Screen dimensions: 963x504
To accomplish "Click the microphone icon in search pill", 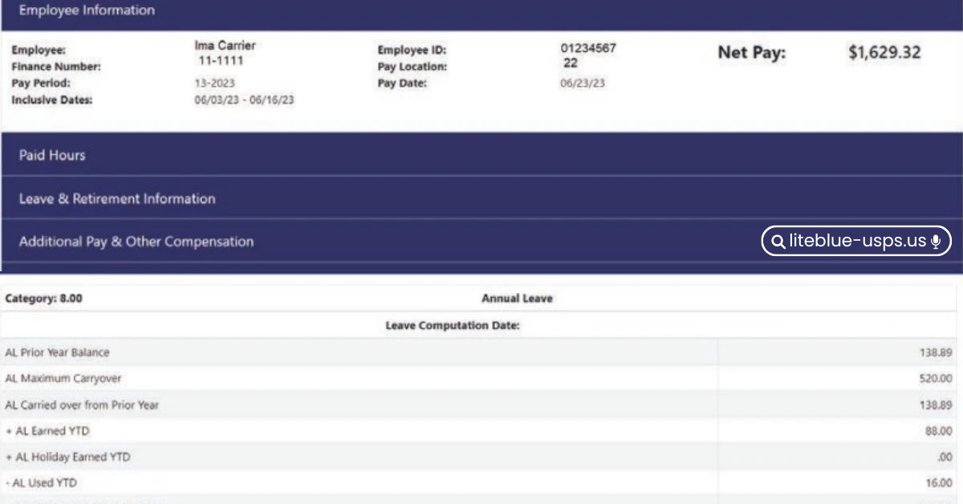I will (x=936, y=242).
